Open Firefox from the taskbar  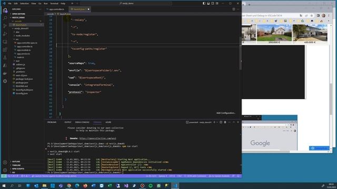tap(85, 185)
